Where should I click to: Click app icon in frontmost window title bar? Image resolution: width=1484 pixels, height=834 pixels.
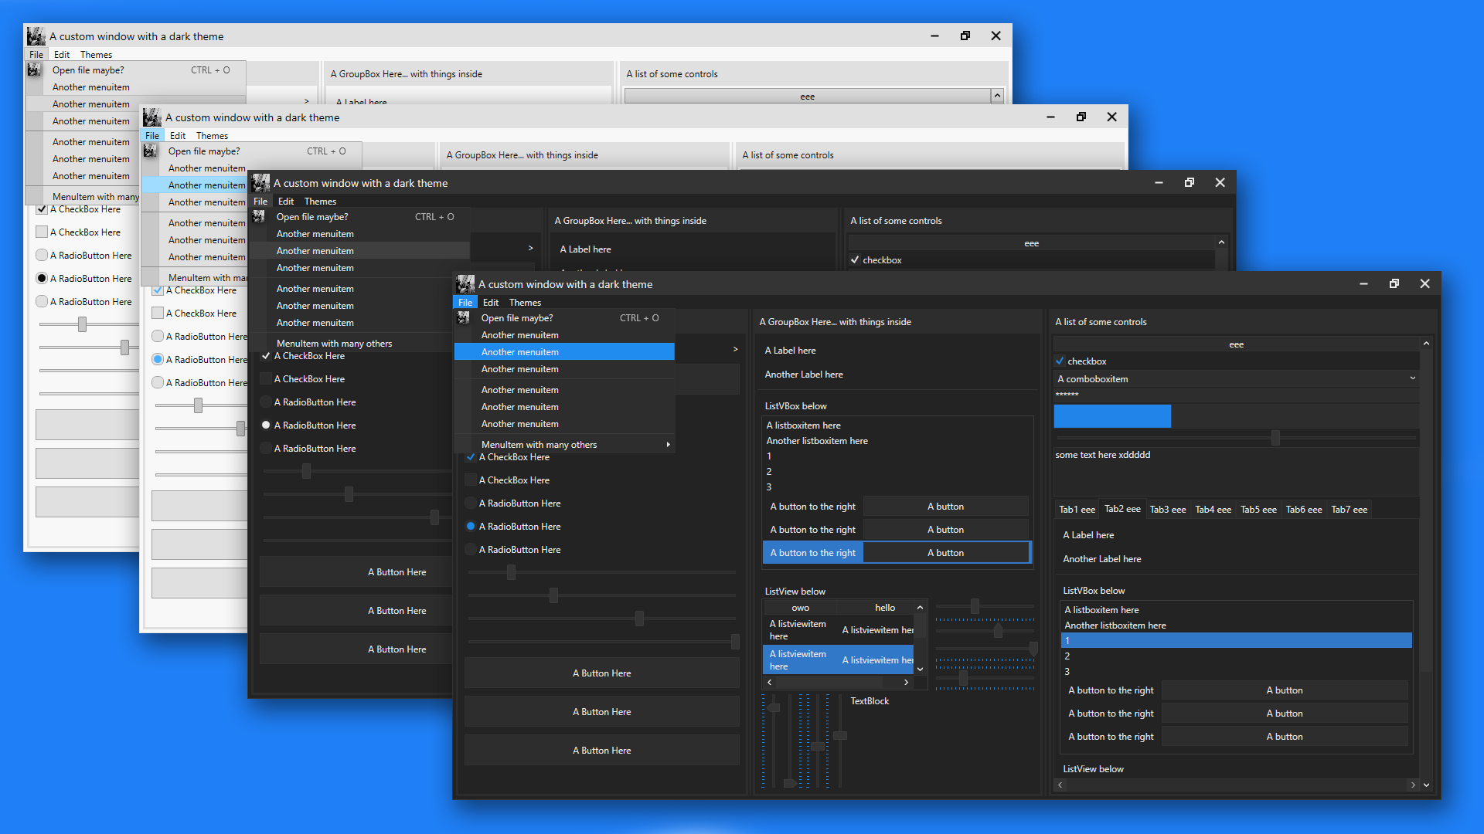click(x=465, y=284)
